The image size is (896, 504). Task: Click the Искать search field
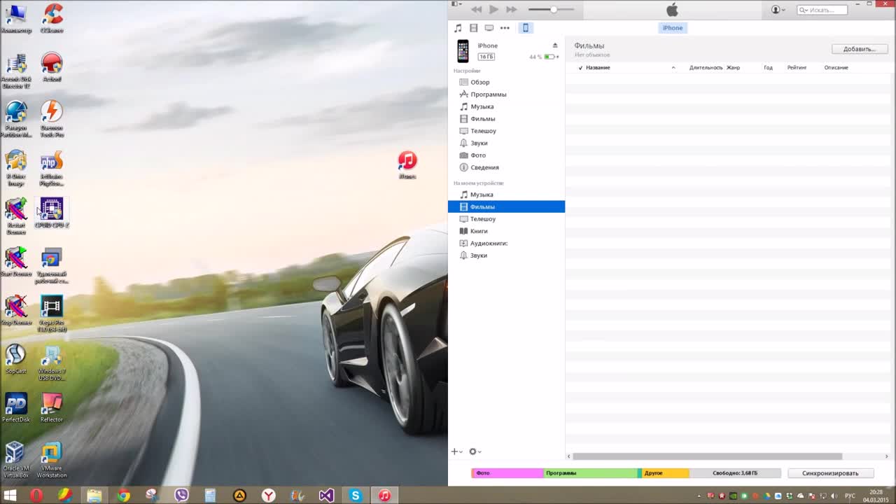click(x=822, y=10)
